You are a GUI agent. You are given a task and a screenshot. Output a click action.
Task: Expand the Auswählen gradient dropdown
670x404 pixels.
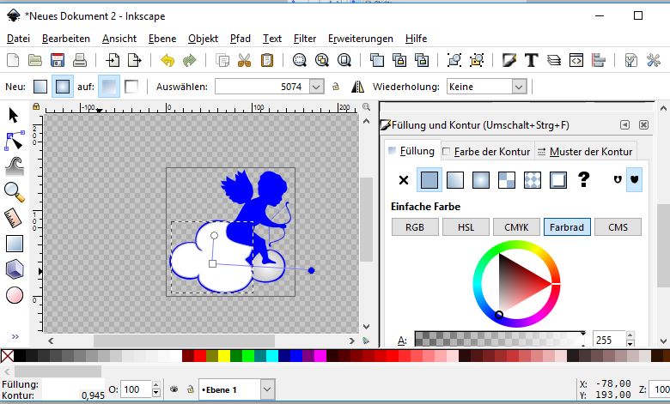[316, 87]
